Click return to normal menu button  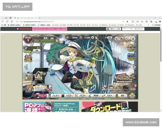click(x=114, y=29)
